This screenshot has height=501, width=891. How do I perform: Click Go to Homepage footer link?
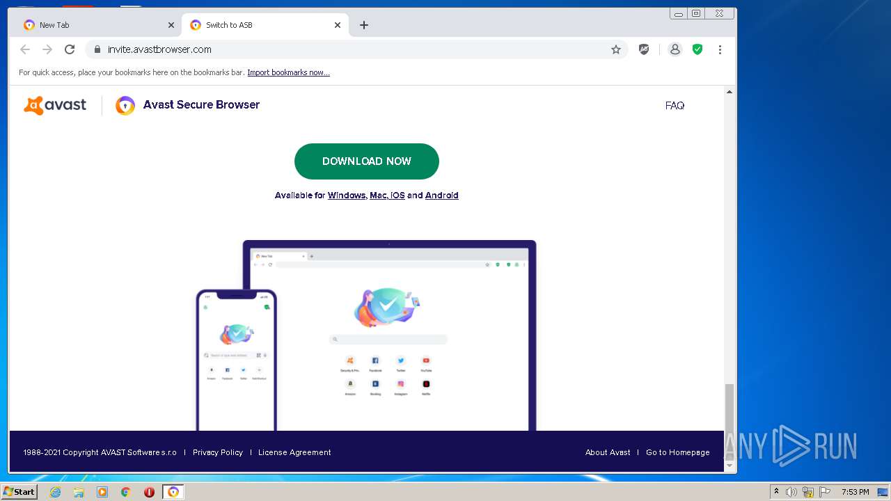click(678, 452)
